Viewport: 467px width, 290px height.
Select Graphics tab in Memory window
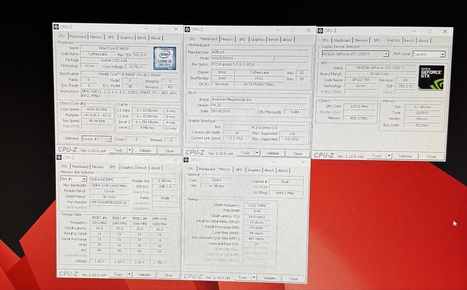pos(254,170)
